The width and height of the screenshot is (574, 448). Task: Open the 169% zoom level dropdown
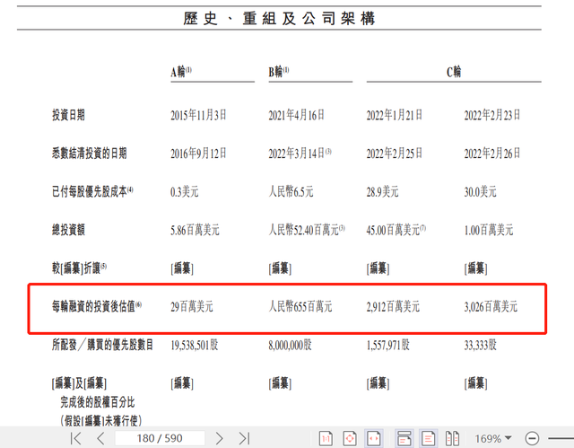[495, 438]
